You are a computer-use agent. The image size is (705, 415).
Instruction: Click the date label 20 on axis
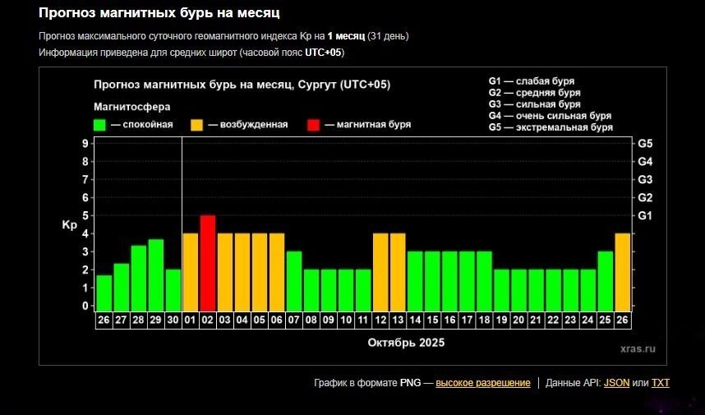coord(518,320)
